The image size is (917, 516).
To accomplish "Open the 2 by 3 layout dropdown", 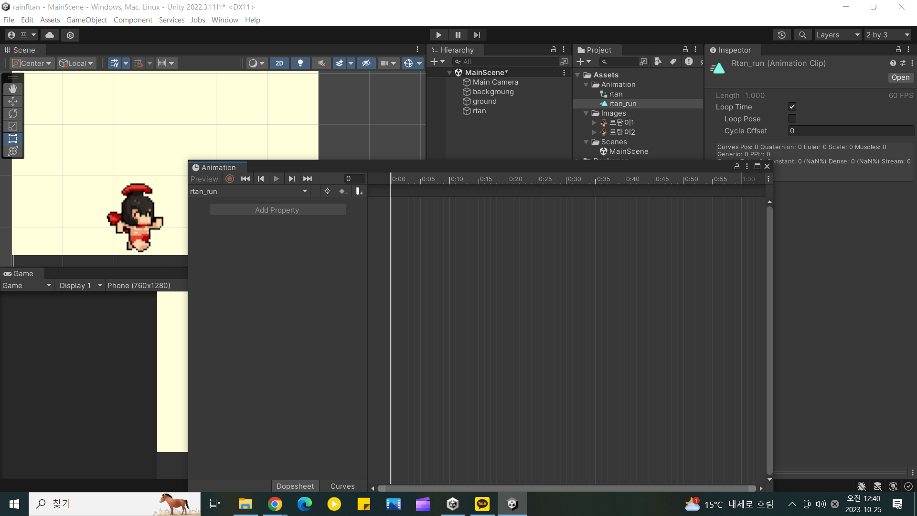I will (888, 35).
